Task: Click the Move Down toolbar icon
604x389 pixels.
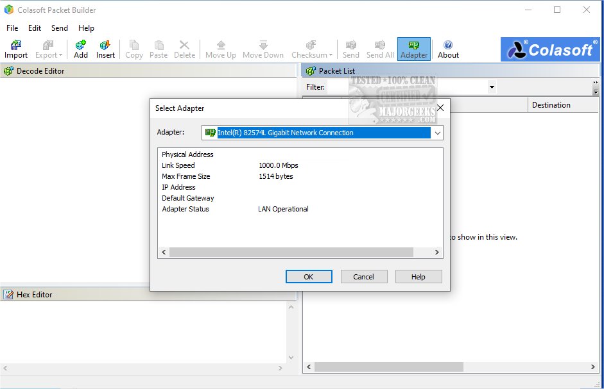Action: (263, 49)
